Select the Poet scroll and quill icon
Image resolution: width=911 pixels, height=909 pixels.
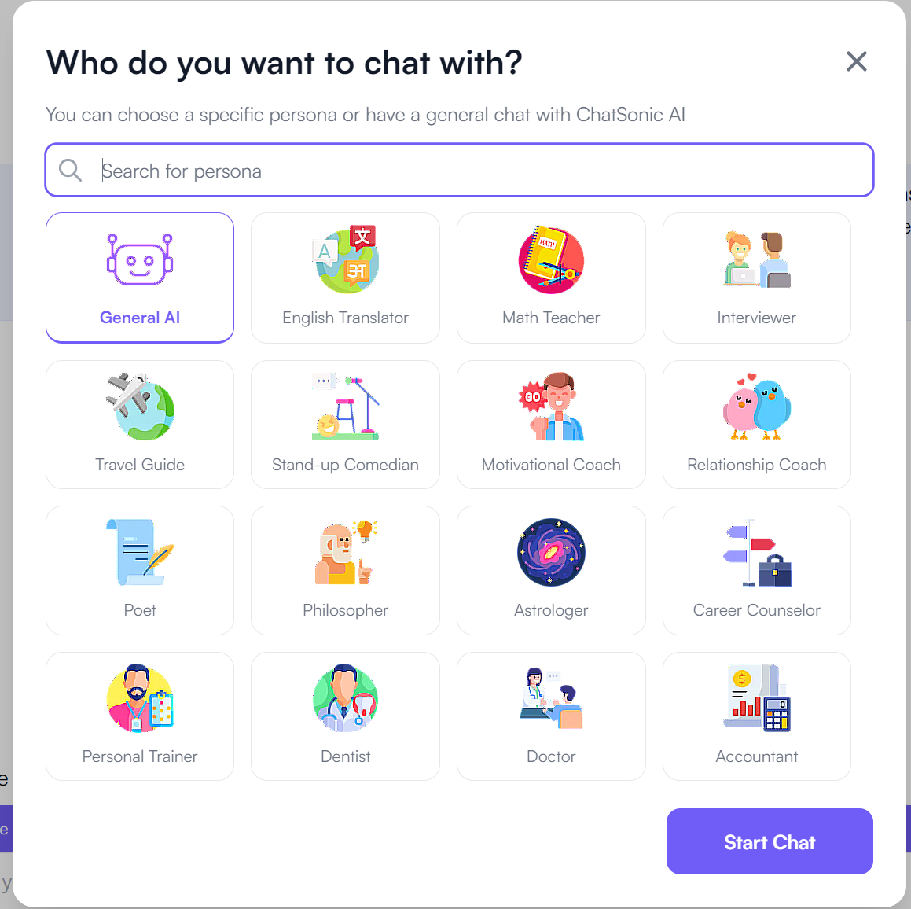click(140, 552)
